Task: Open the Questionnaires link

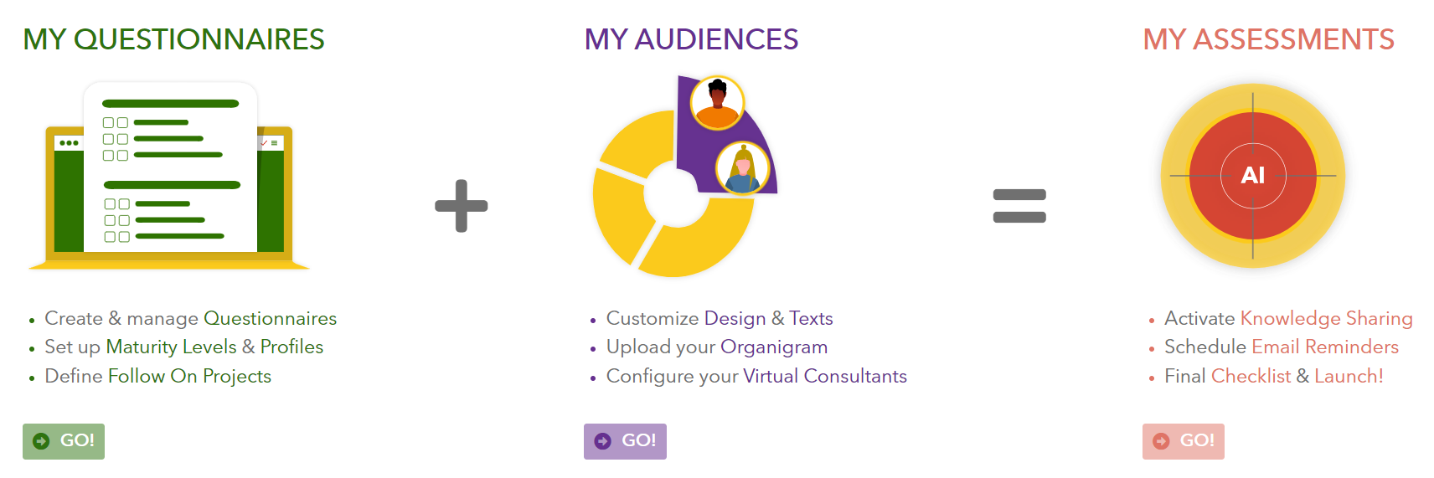Action: (x=270, y=318)
